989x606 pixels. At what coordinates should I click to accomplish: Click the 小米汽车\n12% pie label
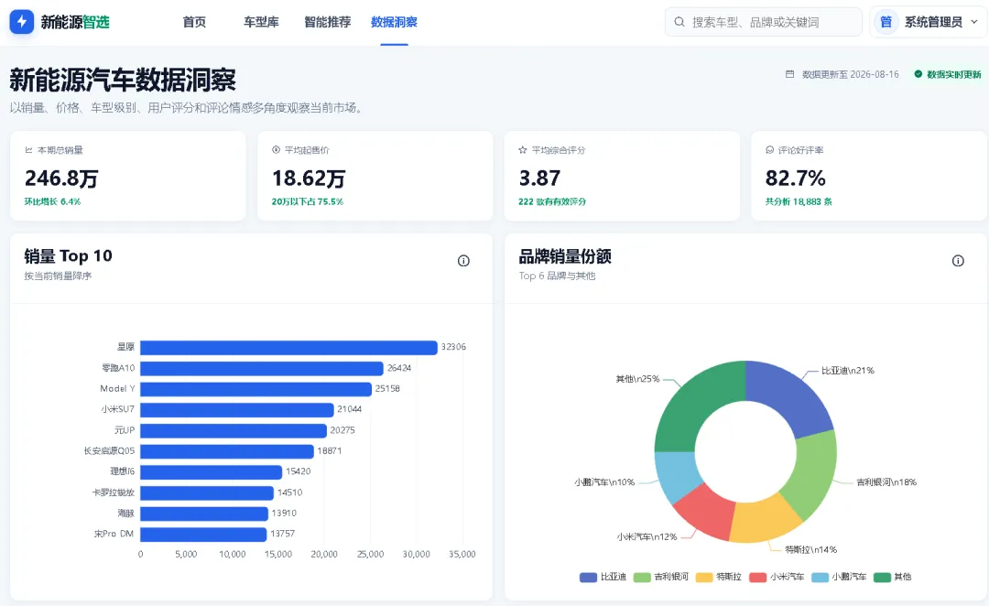click(647, 537)
